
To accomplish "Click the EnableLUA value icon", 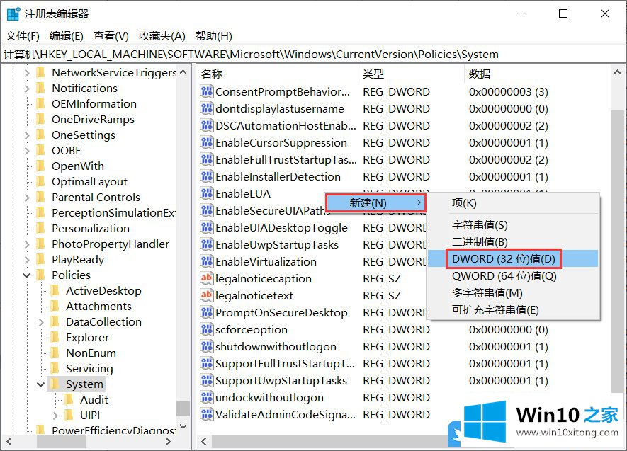I will [x=206, y=194].
